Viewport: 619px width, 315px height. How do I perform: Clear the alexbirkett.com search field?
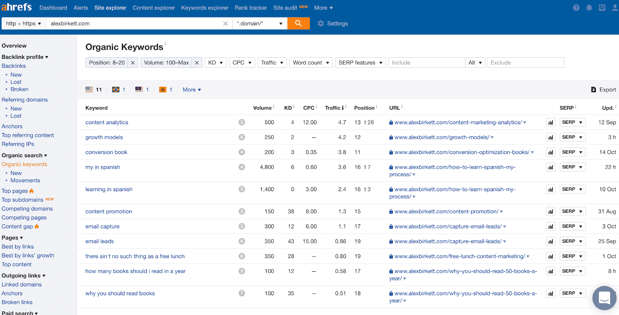pyautogui.click(x=226, y=24)
